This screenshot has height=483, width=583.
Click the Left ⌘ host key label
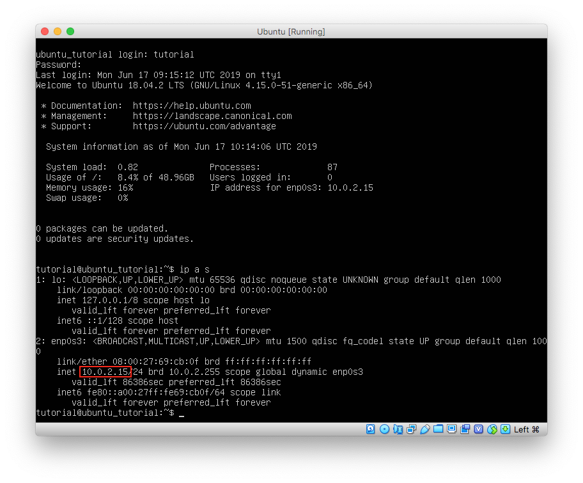coord(527,429)
